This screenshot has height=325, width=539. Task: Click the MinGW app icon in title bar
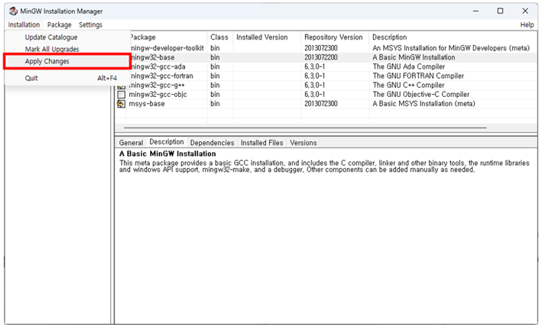tap(13, 11)
